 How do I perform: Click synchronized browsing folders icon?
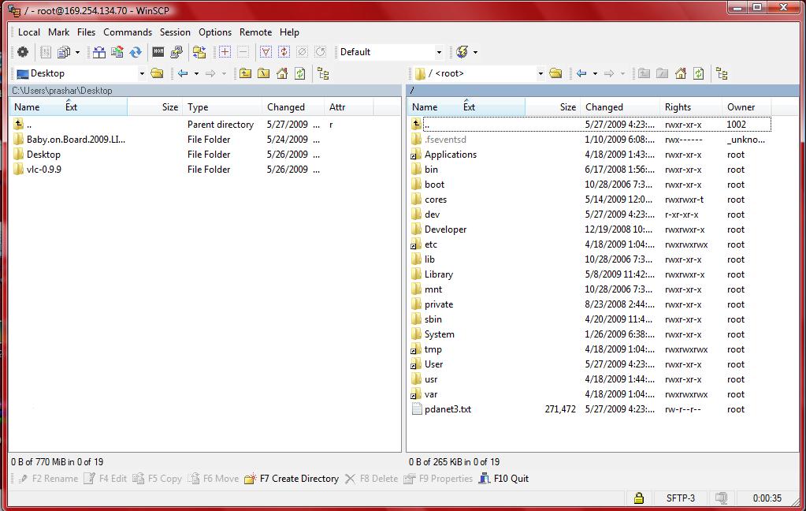coord(199,52)
